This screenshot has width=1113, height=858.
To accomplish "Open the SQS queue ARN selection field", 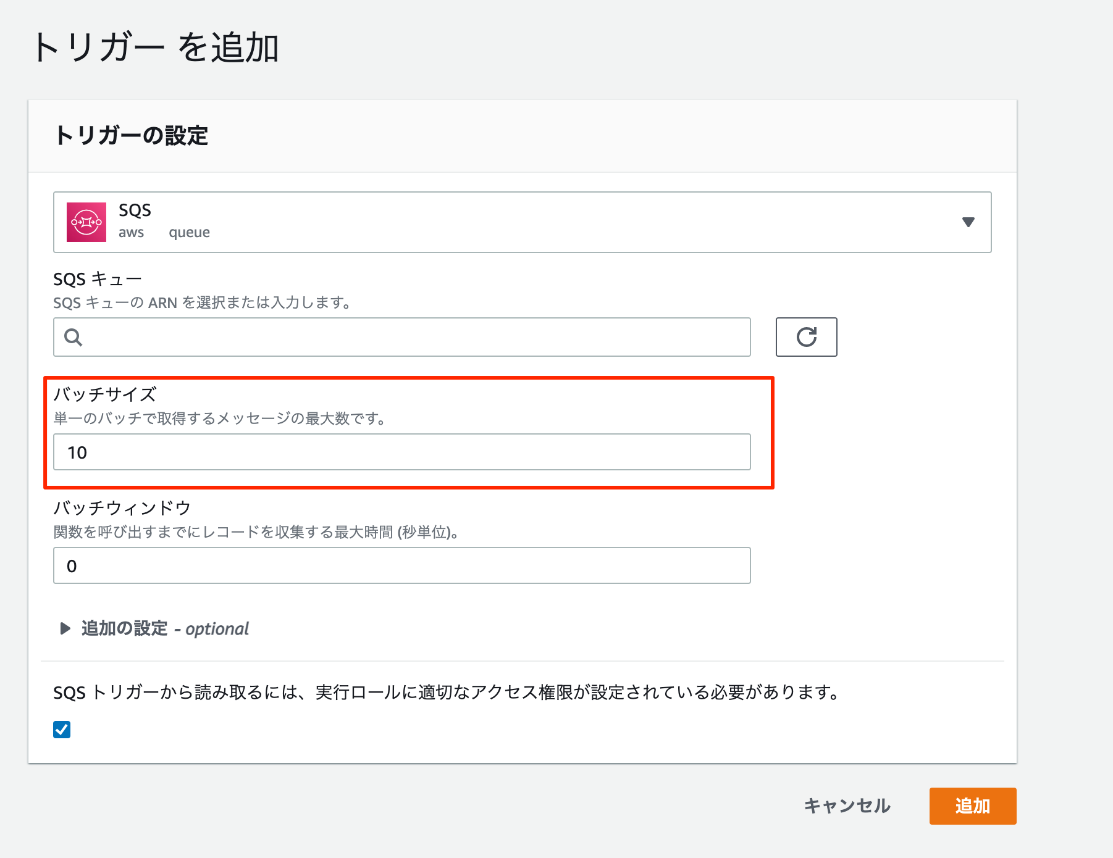I will pos(401,338).
